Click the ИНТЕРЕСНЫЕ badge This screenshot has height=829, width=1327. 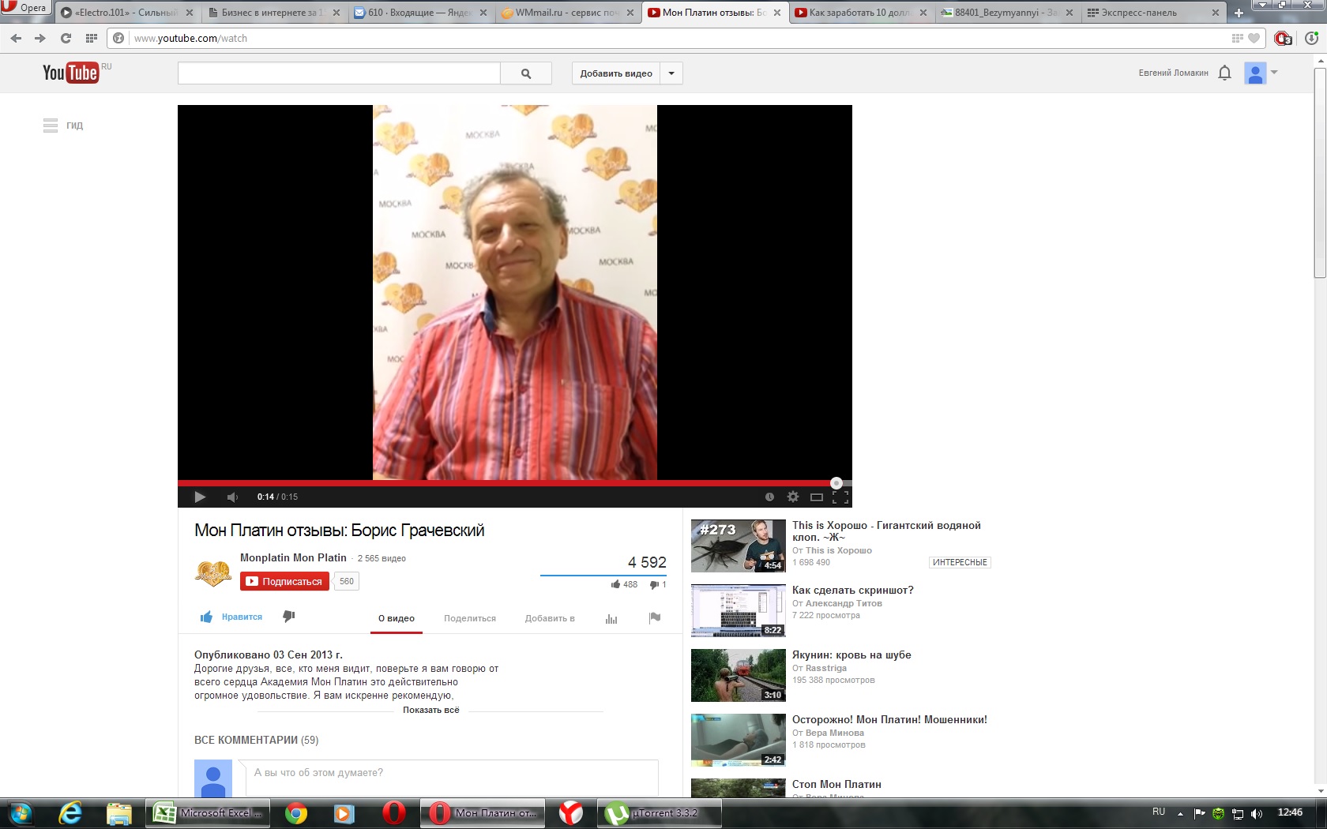[x=960, y=562]
